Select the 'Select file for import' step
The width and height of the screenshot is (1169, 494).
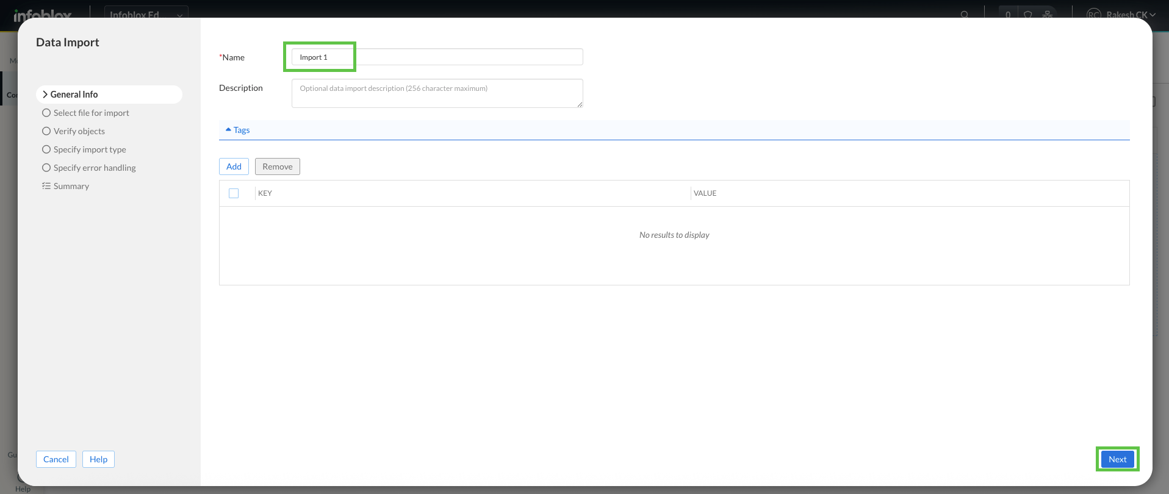91,113
